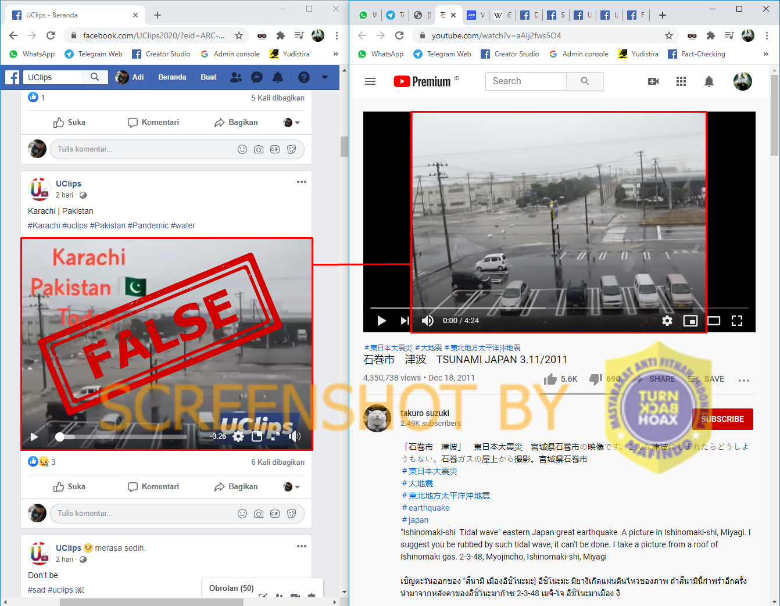This screenshot has height=606, width=780.
Task: Select the UClips - Beranda tab
Action: pyautogui.click(x=74, y=15)
